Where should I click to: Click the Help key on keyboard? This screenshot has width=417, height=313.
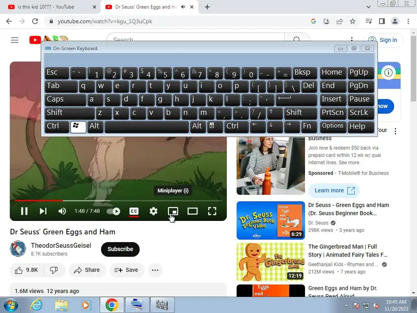(361, 127)
